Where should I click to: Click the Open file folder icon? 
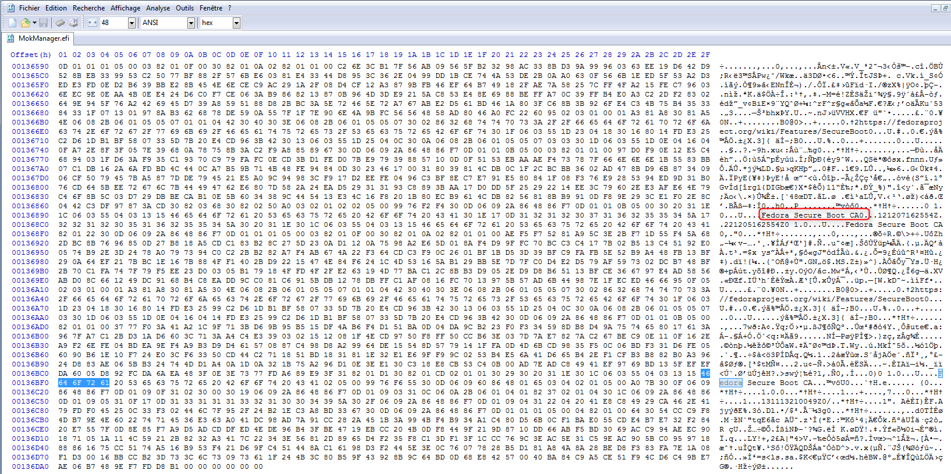pyautogui.click(x=25, y=23)
